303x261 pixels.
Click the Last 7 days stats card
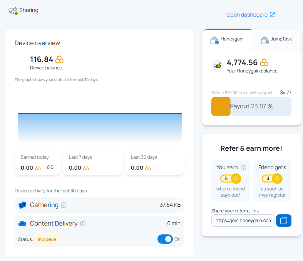pyautogui.click(x=92, y=163)
